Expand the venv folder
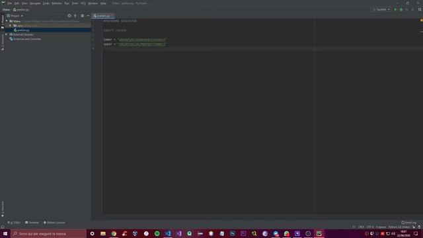The width and height of the screenshot is (423, 238). [11, 26]
